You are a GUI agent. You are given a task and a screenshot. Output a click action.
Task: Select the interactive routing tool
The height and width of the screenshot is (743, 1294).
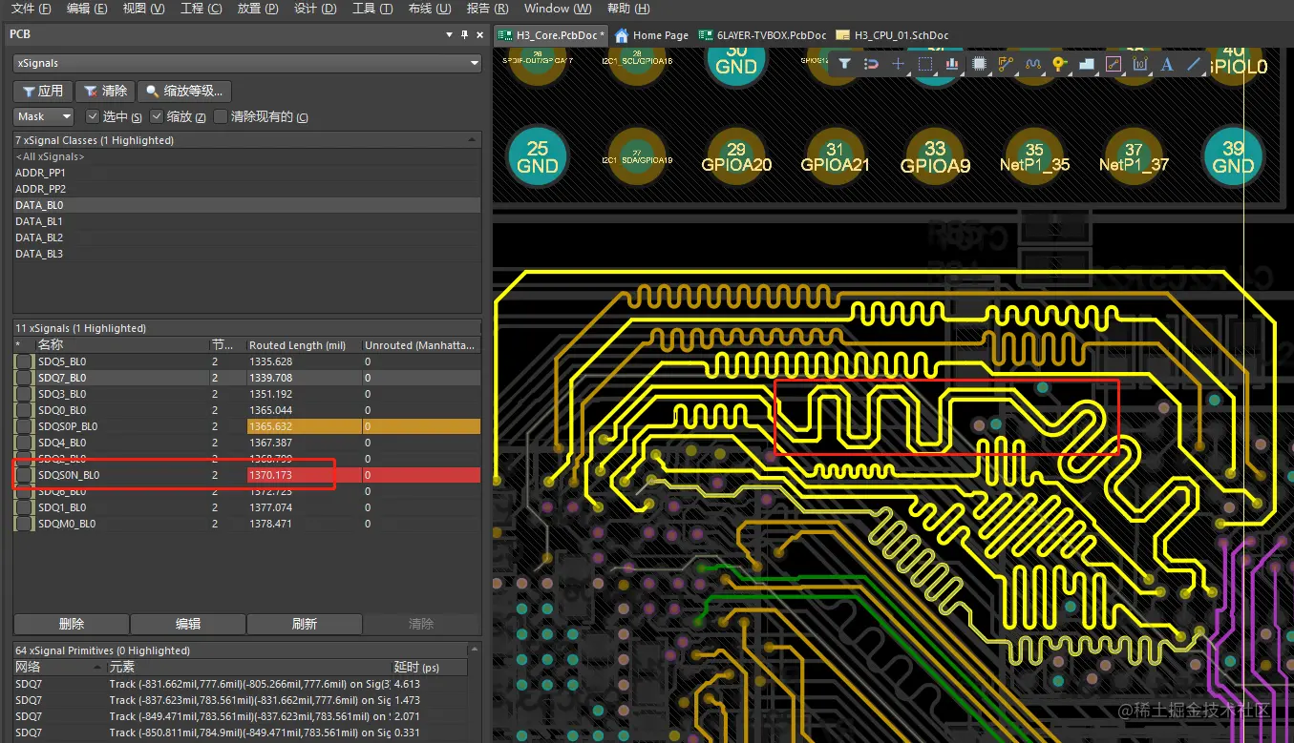tap(1006, 64)
